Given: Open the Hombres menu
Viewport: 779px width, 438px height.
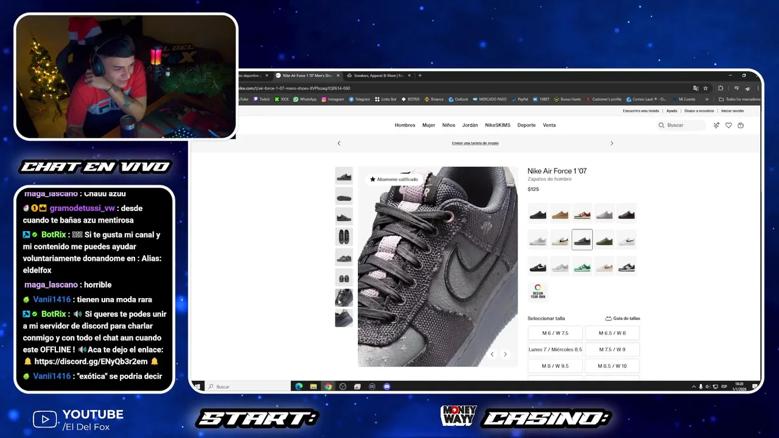Looking at the screenshot, I should tap(405, 125).
